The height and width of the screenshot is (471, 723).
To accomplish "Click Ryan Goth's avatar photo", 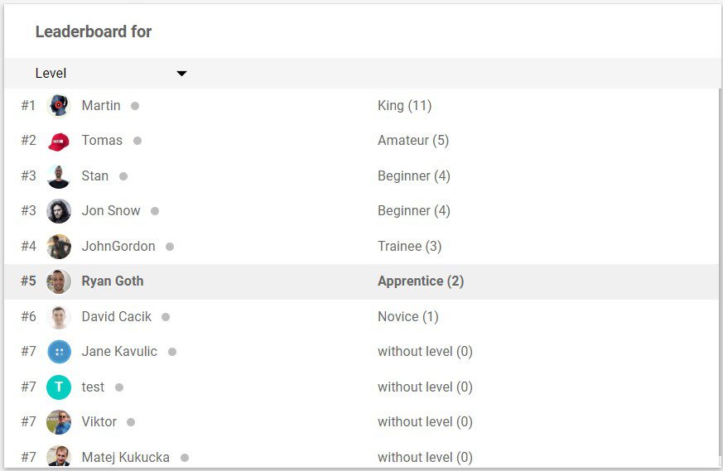I will click(x=59, y=281).
